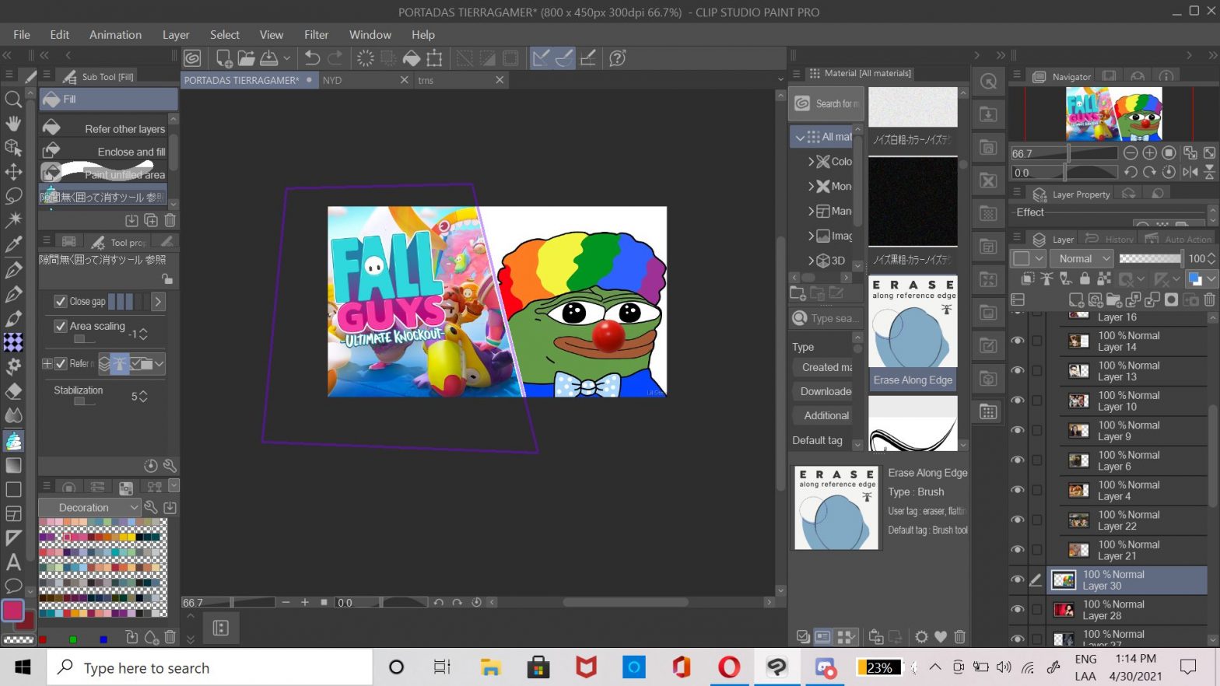Open the Decoration color set dropdown
1220x686 pixels.
click(89, 507)
